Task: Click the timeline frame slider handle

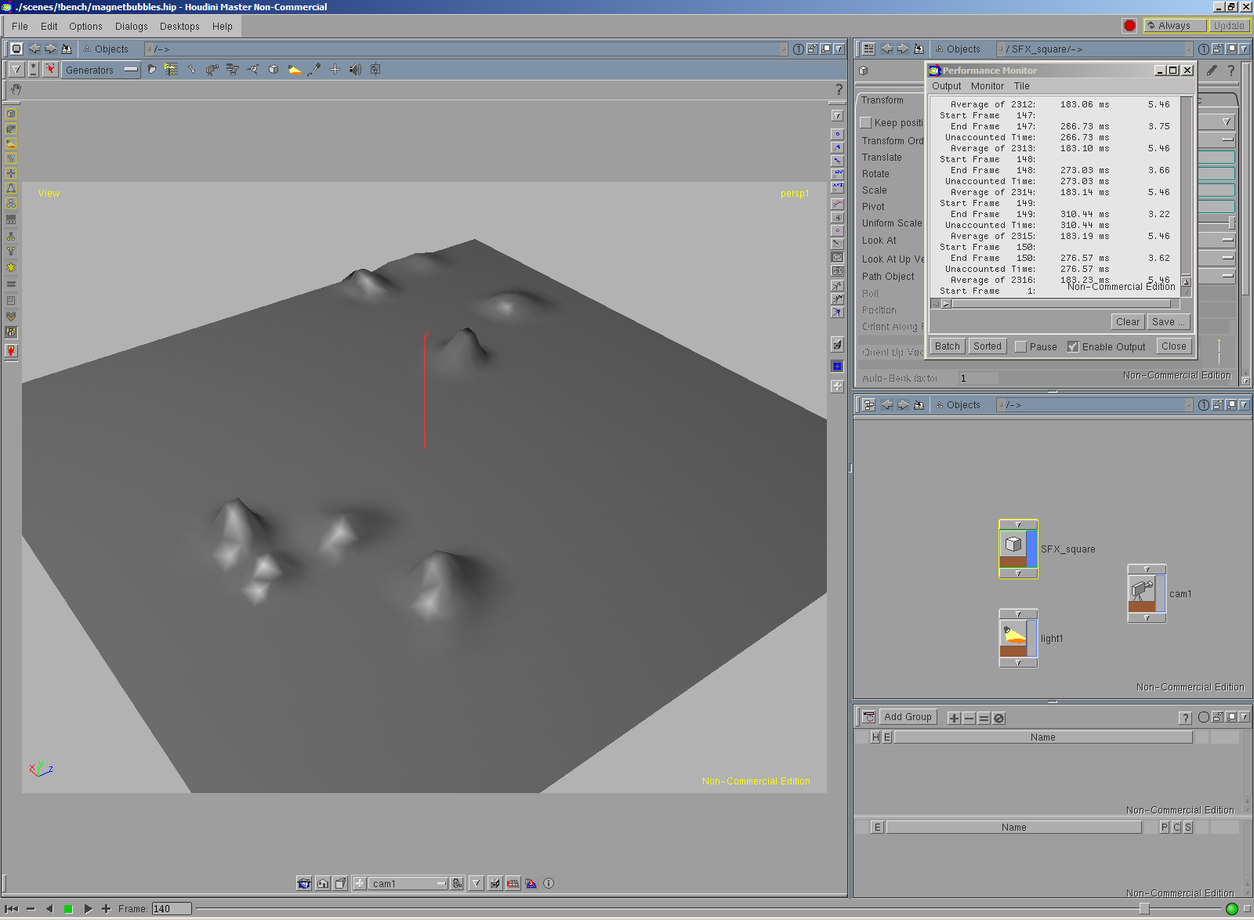Action: pyautogui.click(x=1144, y=909)
